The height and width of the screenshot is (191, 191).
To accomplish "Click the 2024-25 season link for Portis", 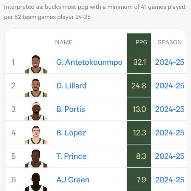I will (x=170, y=109).
